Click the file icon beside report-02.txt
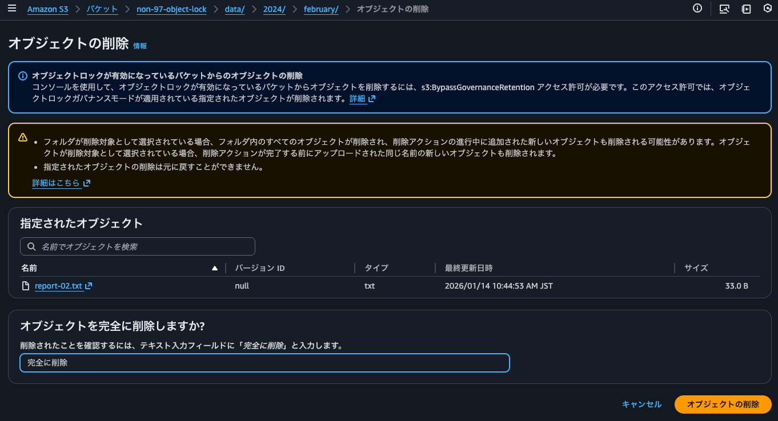 pyautogui.click(x=25, y=285)
